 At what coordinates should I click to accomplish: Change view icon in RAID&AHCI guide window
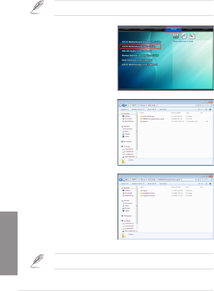(x=200, y=184)
